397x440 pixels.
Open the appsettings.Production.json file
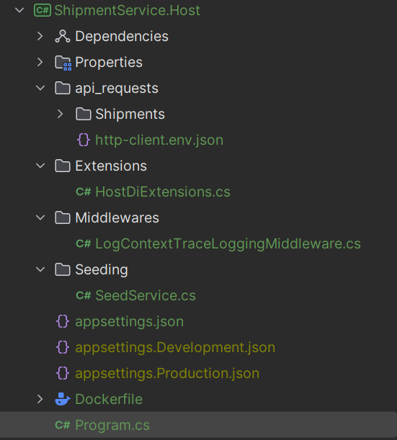click(x=167, y=374)
